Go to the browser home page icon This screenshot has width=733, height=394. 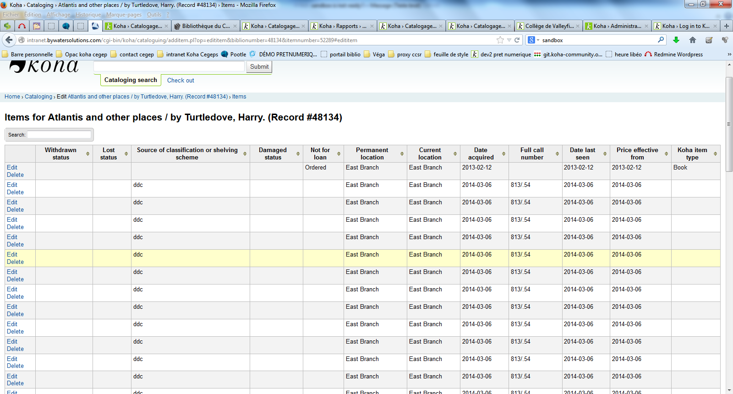click(x=693, y=40)
